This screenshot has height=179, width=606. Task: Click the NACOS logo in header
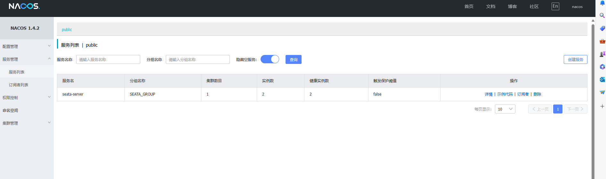click(x=24, y=6)
